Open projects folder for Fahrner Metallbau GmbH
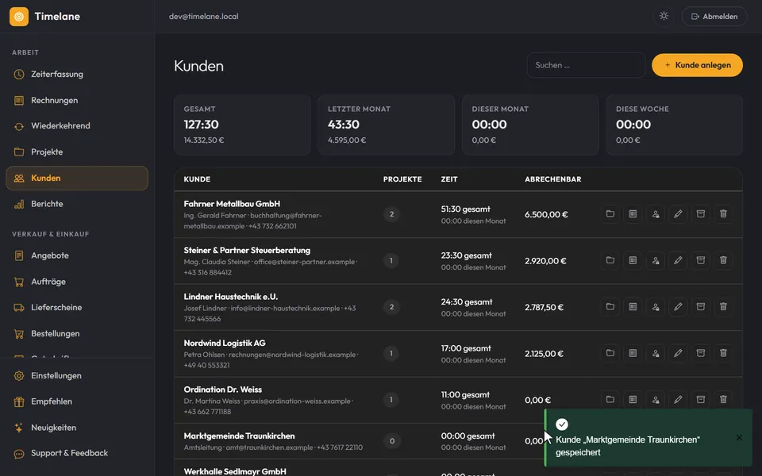Image resolution: width=762 pixels, height=476 pixels. (x=610, y=213)
